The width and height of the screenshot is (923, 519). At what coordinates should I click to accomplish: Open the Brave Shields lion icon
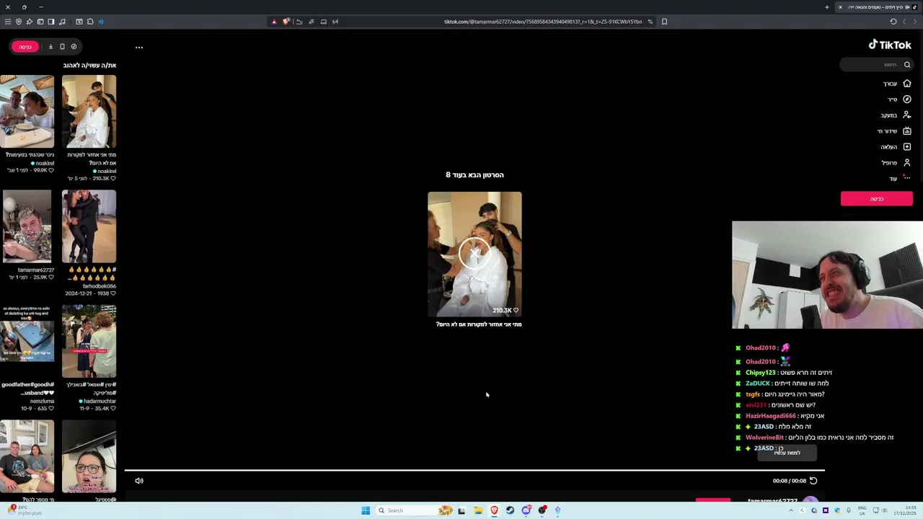[x=286, y=22]
